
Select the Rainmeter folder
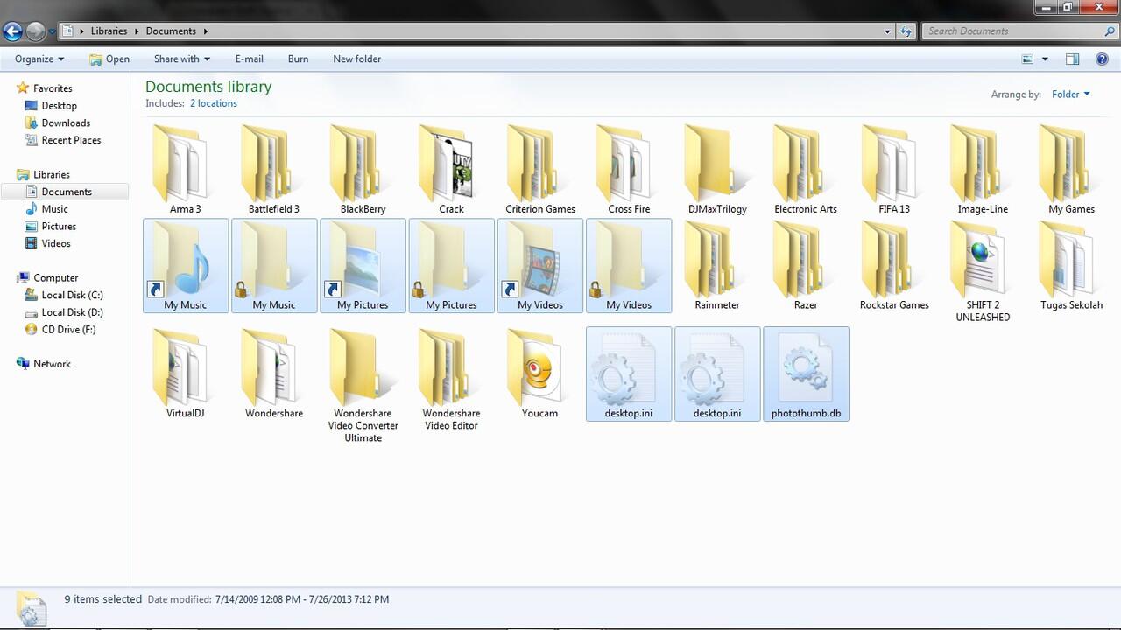coord(717,266)
